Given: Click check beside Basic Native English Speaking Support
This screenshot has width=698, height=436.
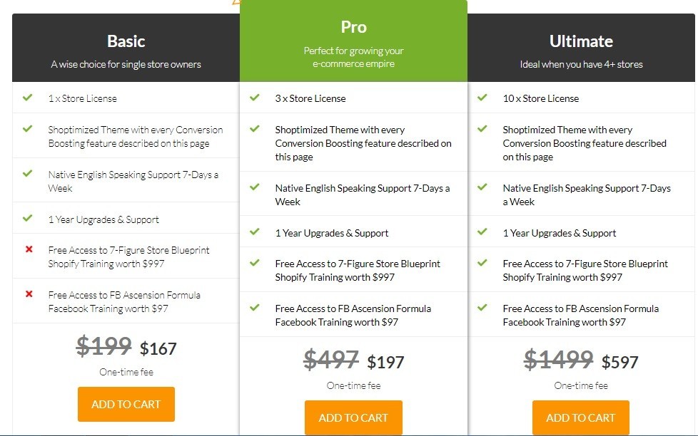Looking at the screenshot, I should (x=28, y=173).
